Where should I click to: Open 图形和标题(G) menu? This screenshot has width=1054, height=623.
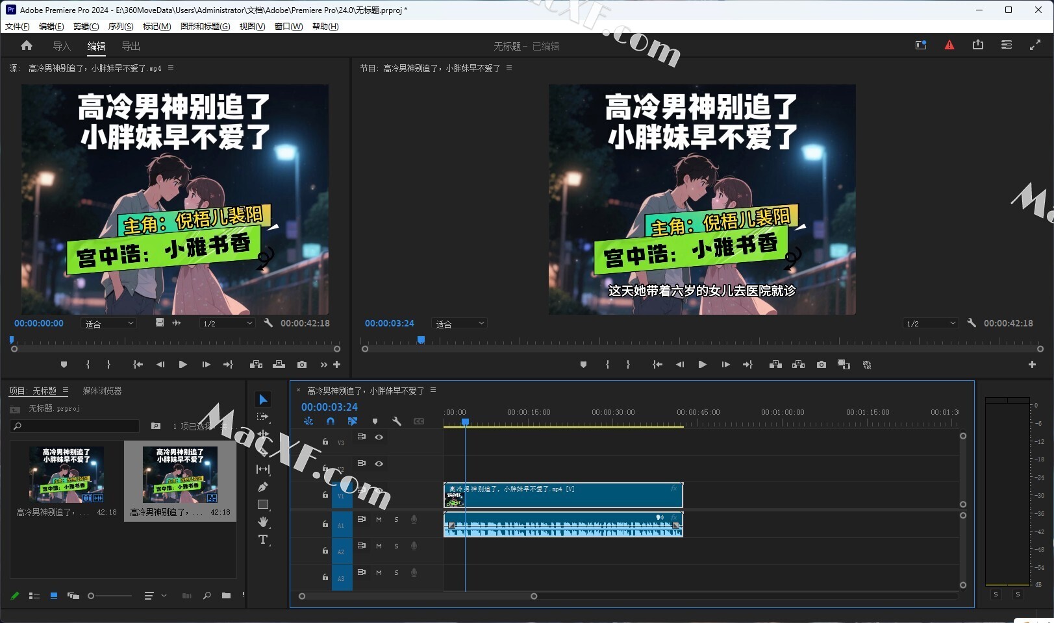click(x=205, y=26)
